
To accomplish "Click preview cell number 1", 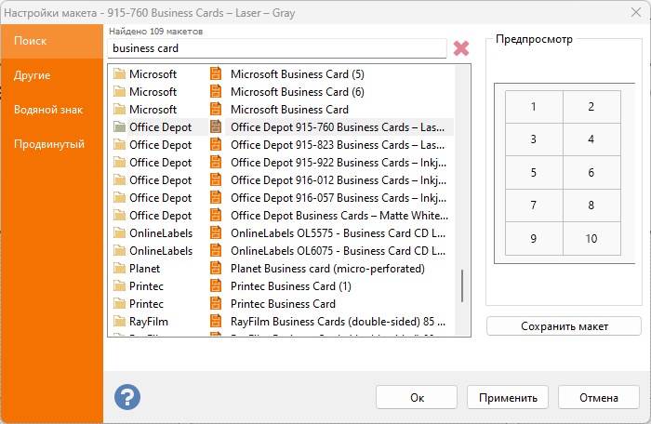I will [534, 107].
